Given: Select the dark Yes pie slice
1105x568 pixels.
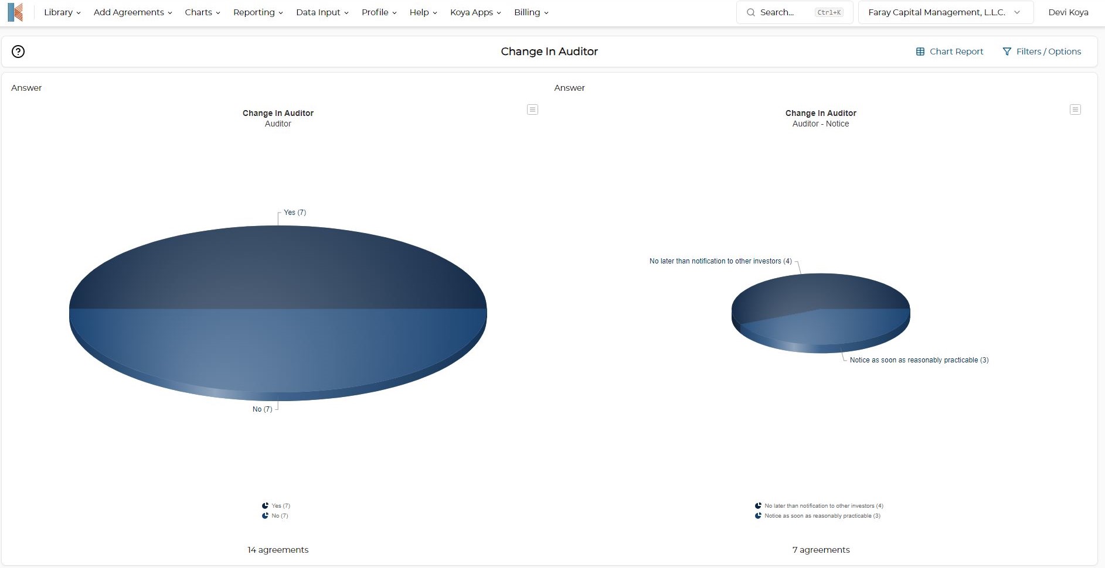Looking at the screenshot, I should pos(278,266).
